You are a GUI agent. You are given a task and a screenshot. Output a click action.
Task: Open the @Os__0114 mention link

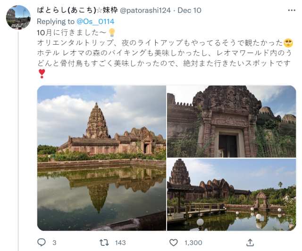coord(95,22)
